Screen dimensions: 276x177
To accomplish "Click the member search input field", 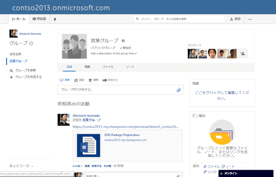I will (179, 19).
